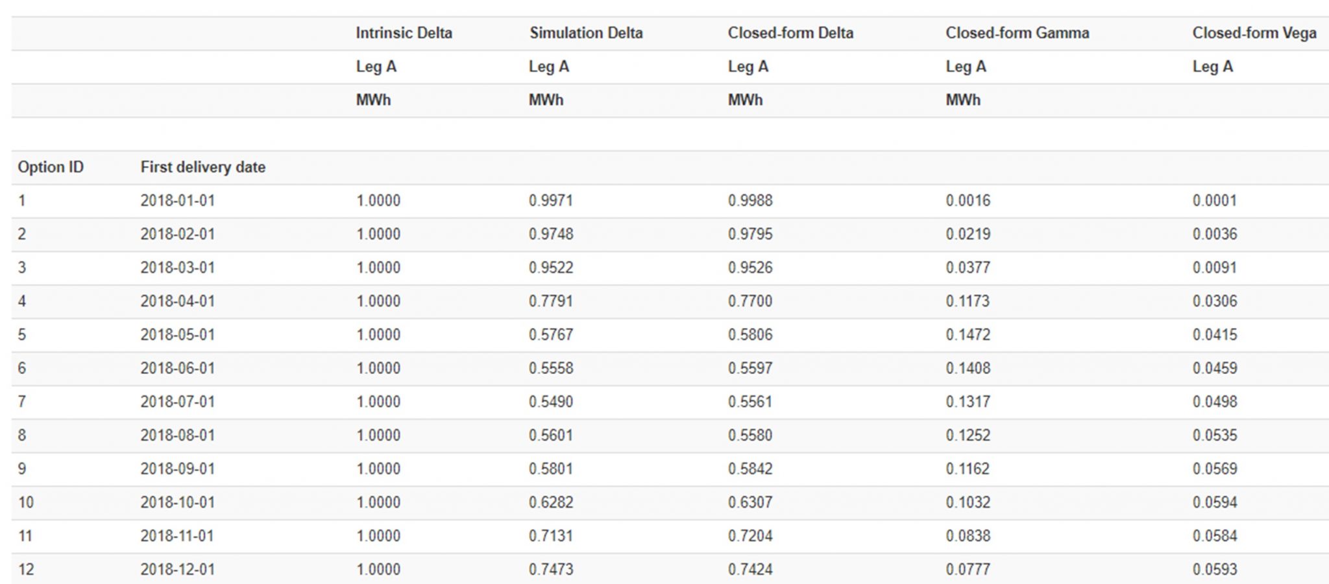Click the Option ID header label
This screenshot has height=584, width=1329.
coord(51,167)
